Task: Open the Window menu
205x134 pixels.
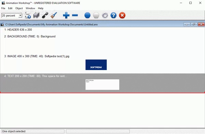Action: point(30,8)
